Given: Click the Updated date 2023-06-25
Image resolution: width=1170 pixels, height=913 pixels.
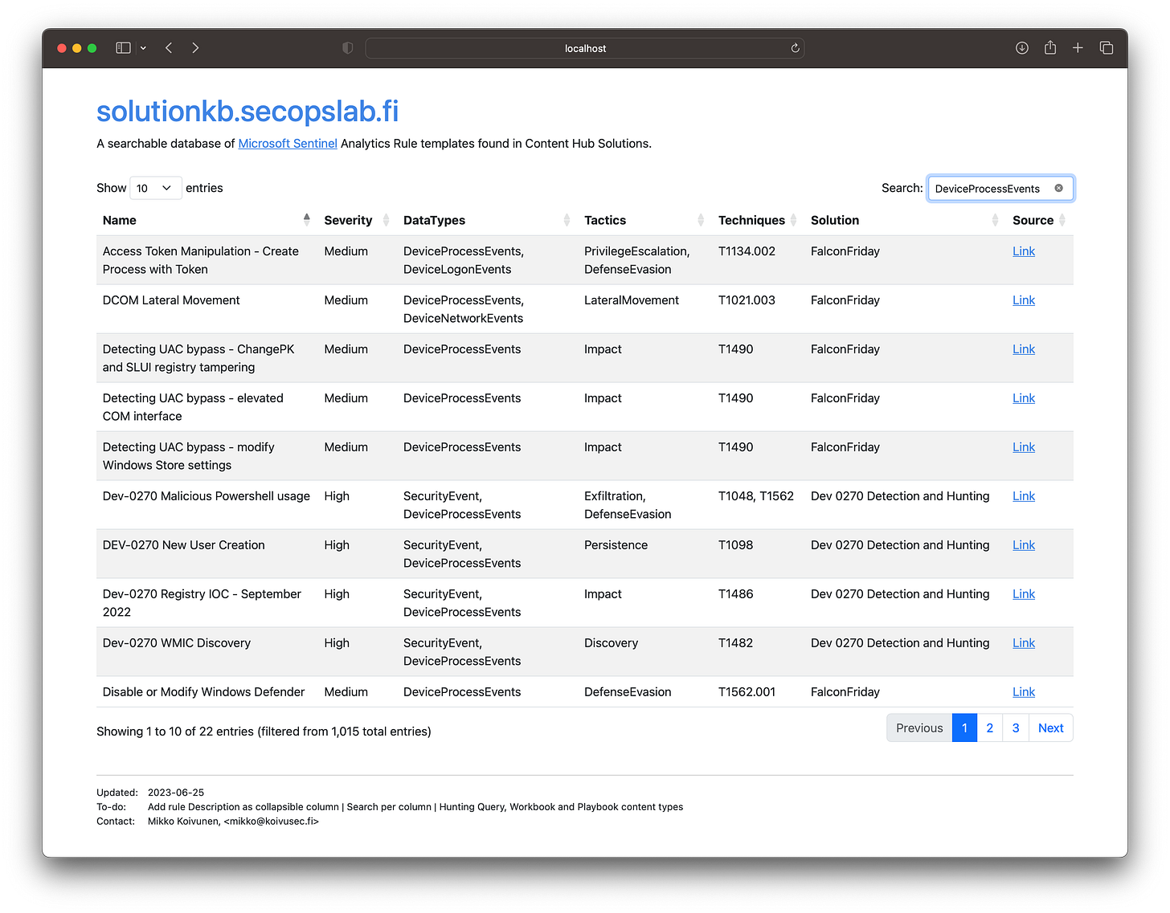Looking at the screenshot, I should (x=176, y=793).
